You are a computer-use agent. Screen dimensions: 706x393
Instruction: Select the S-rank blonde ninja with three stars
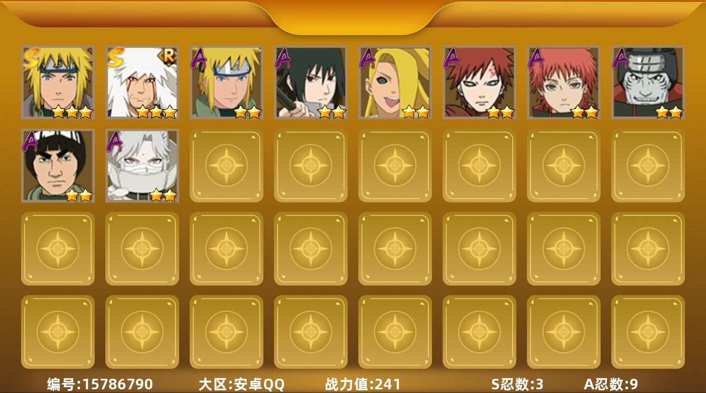[x=58, y=82]
